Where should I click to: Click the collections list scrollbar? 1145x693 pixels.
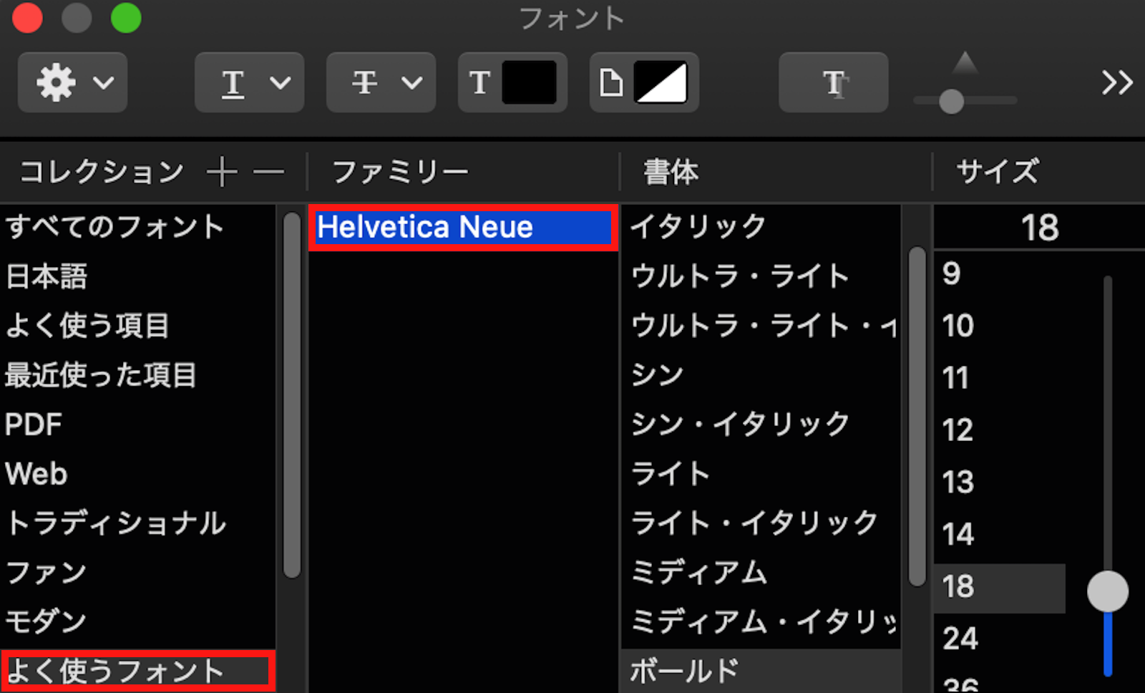pos(291,395)
